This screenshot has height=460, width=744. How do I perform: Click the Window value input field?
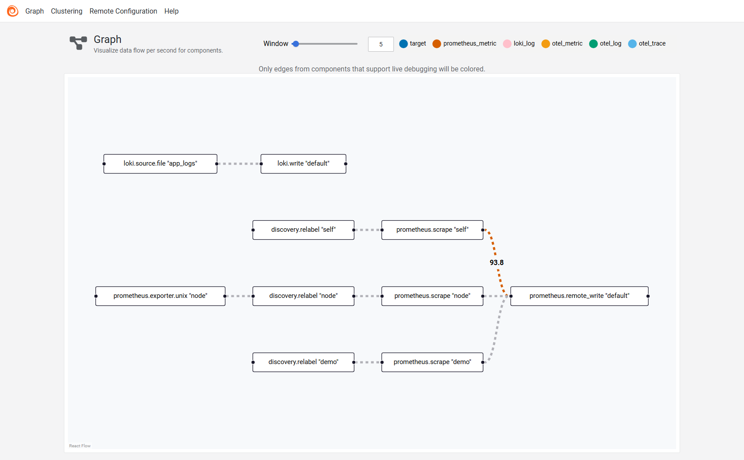(x=381, y=44)
